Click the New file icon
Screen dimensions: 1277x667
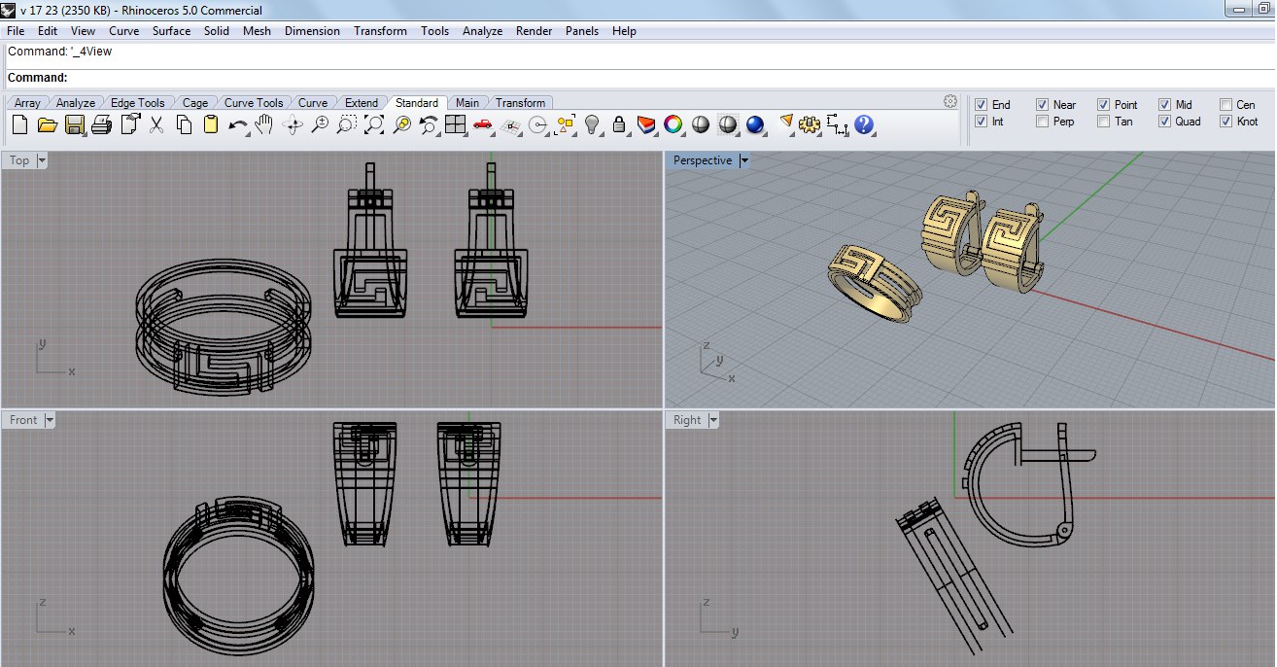(x=19, y=124)
